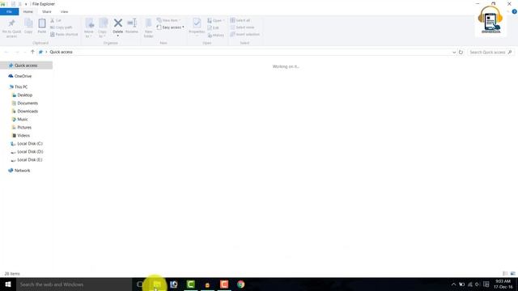The width and height of the screenshot is (518, 291).
Task: Open Downloads under This PC
Action: [x=28, y=112]
